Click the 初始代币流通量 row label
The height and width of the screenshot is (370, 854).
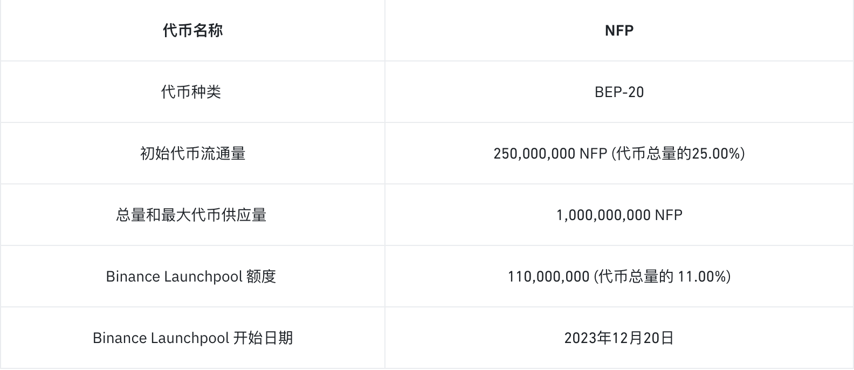click(192, 154)
